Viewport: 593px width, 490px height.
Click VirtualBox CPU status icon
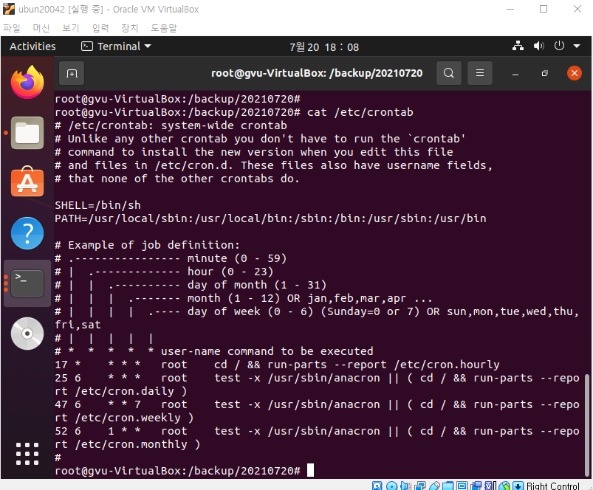(490, 486)
